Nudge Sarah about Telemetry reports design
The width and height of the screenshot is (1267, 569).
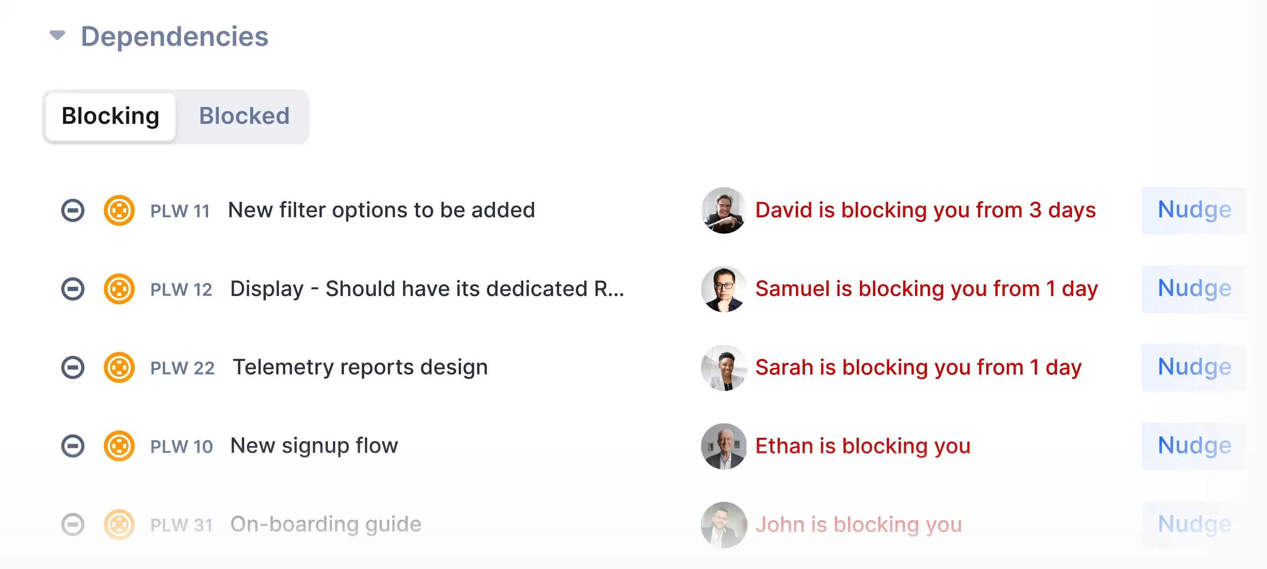pyautogui.click(x=1194, y=367)
